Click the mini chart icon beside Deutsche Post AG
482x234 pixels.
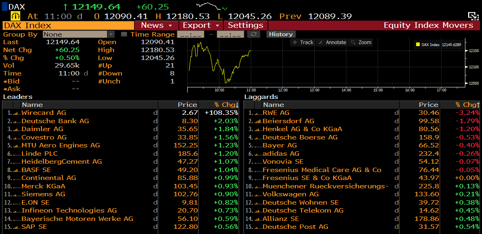(x=258, y=227)
